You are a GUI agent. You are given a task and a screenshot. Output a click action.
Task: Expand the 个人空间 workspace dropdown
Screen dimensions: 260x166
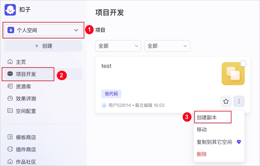[43, 30]
